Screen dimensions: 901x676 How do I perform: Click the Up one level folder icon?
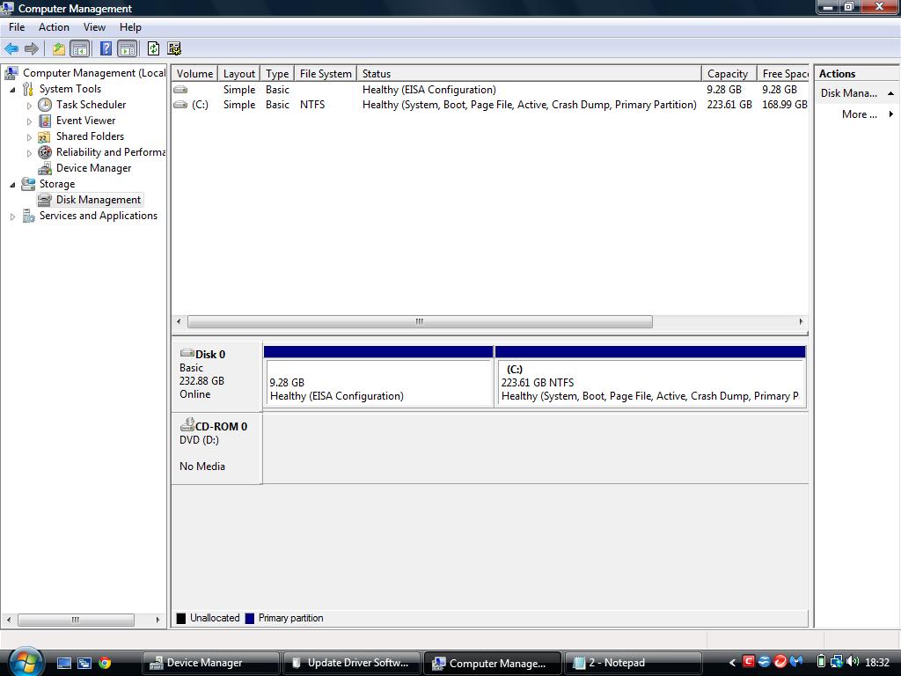pos(59,49)
